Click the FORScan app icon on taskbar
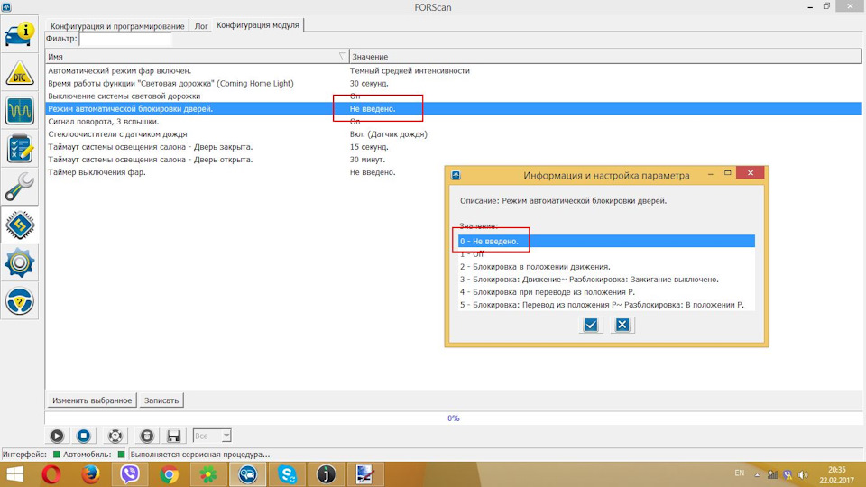866x487 pixels. [247, 474]
